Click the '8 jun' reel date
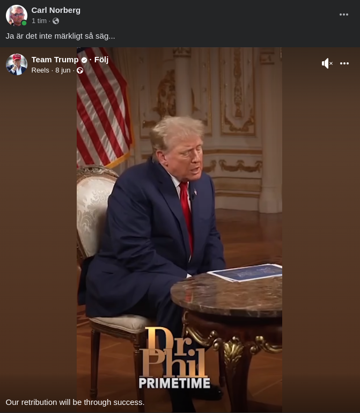The width and height of the screenshot is (360, 413). pos(63,70)
